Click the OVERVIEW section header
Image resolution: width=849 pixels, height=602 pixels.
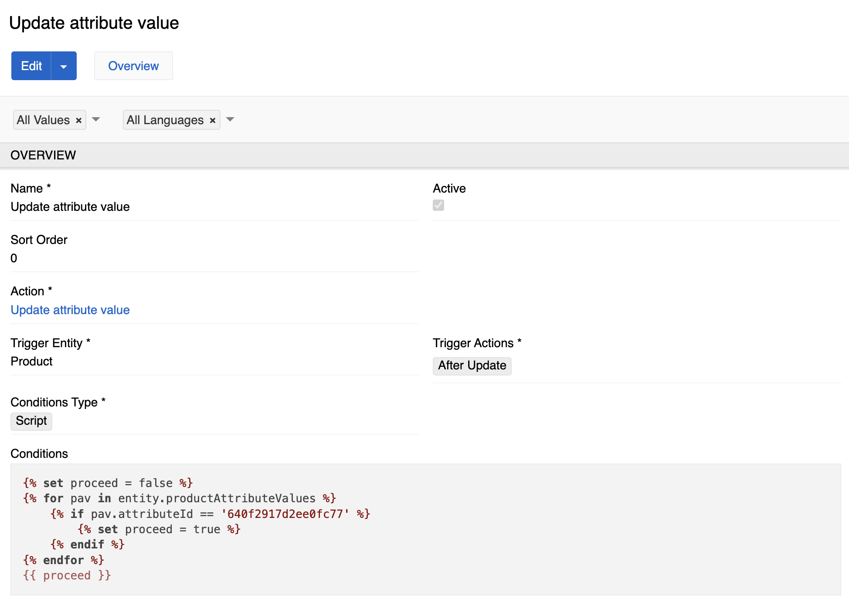pyautogui.click(x=43, y=155)
